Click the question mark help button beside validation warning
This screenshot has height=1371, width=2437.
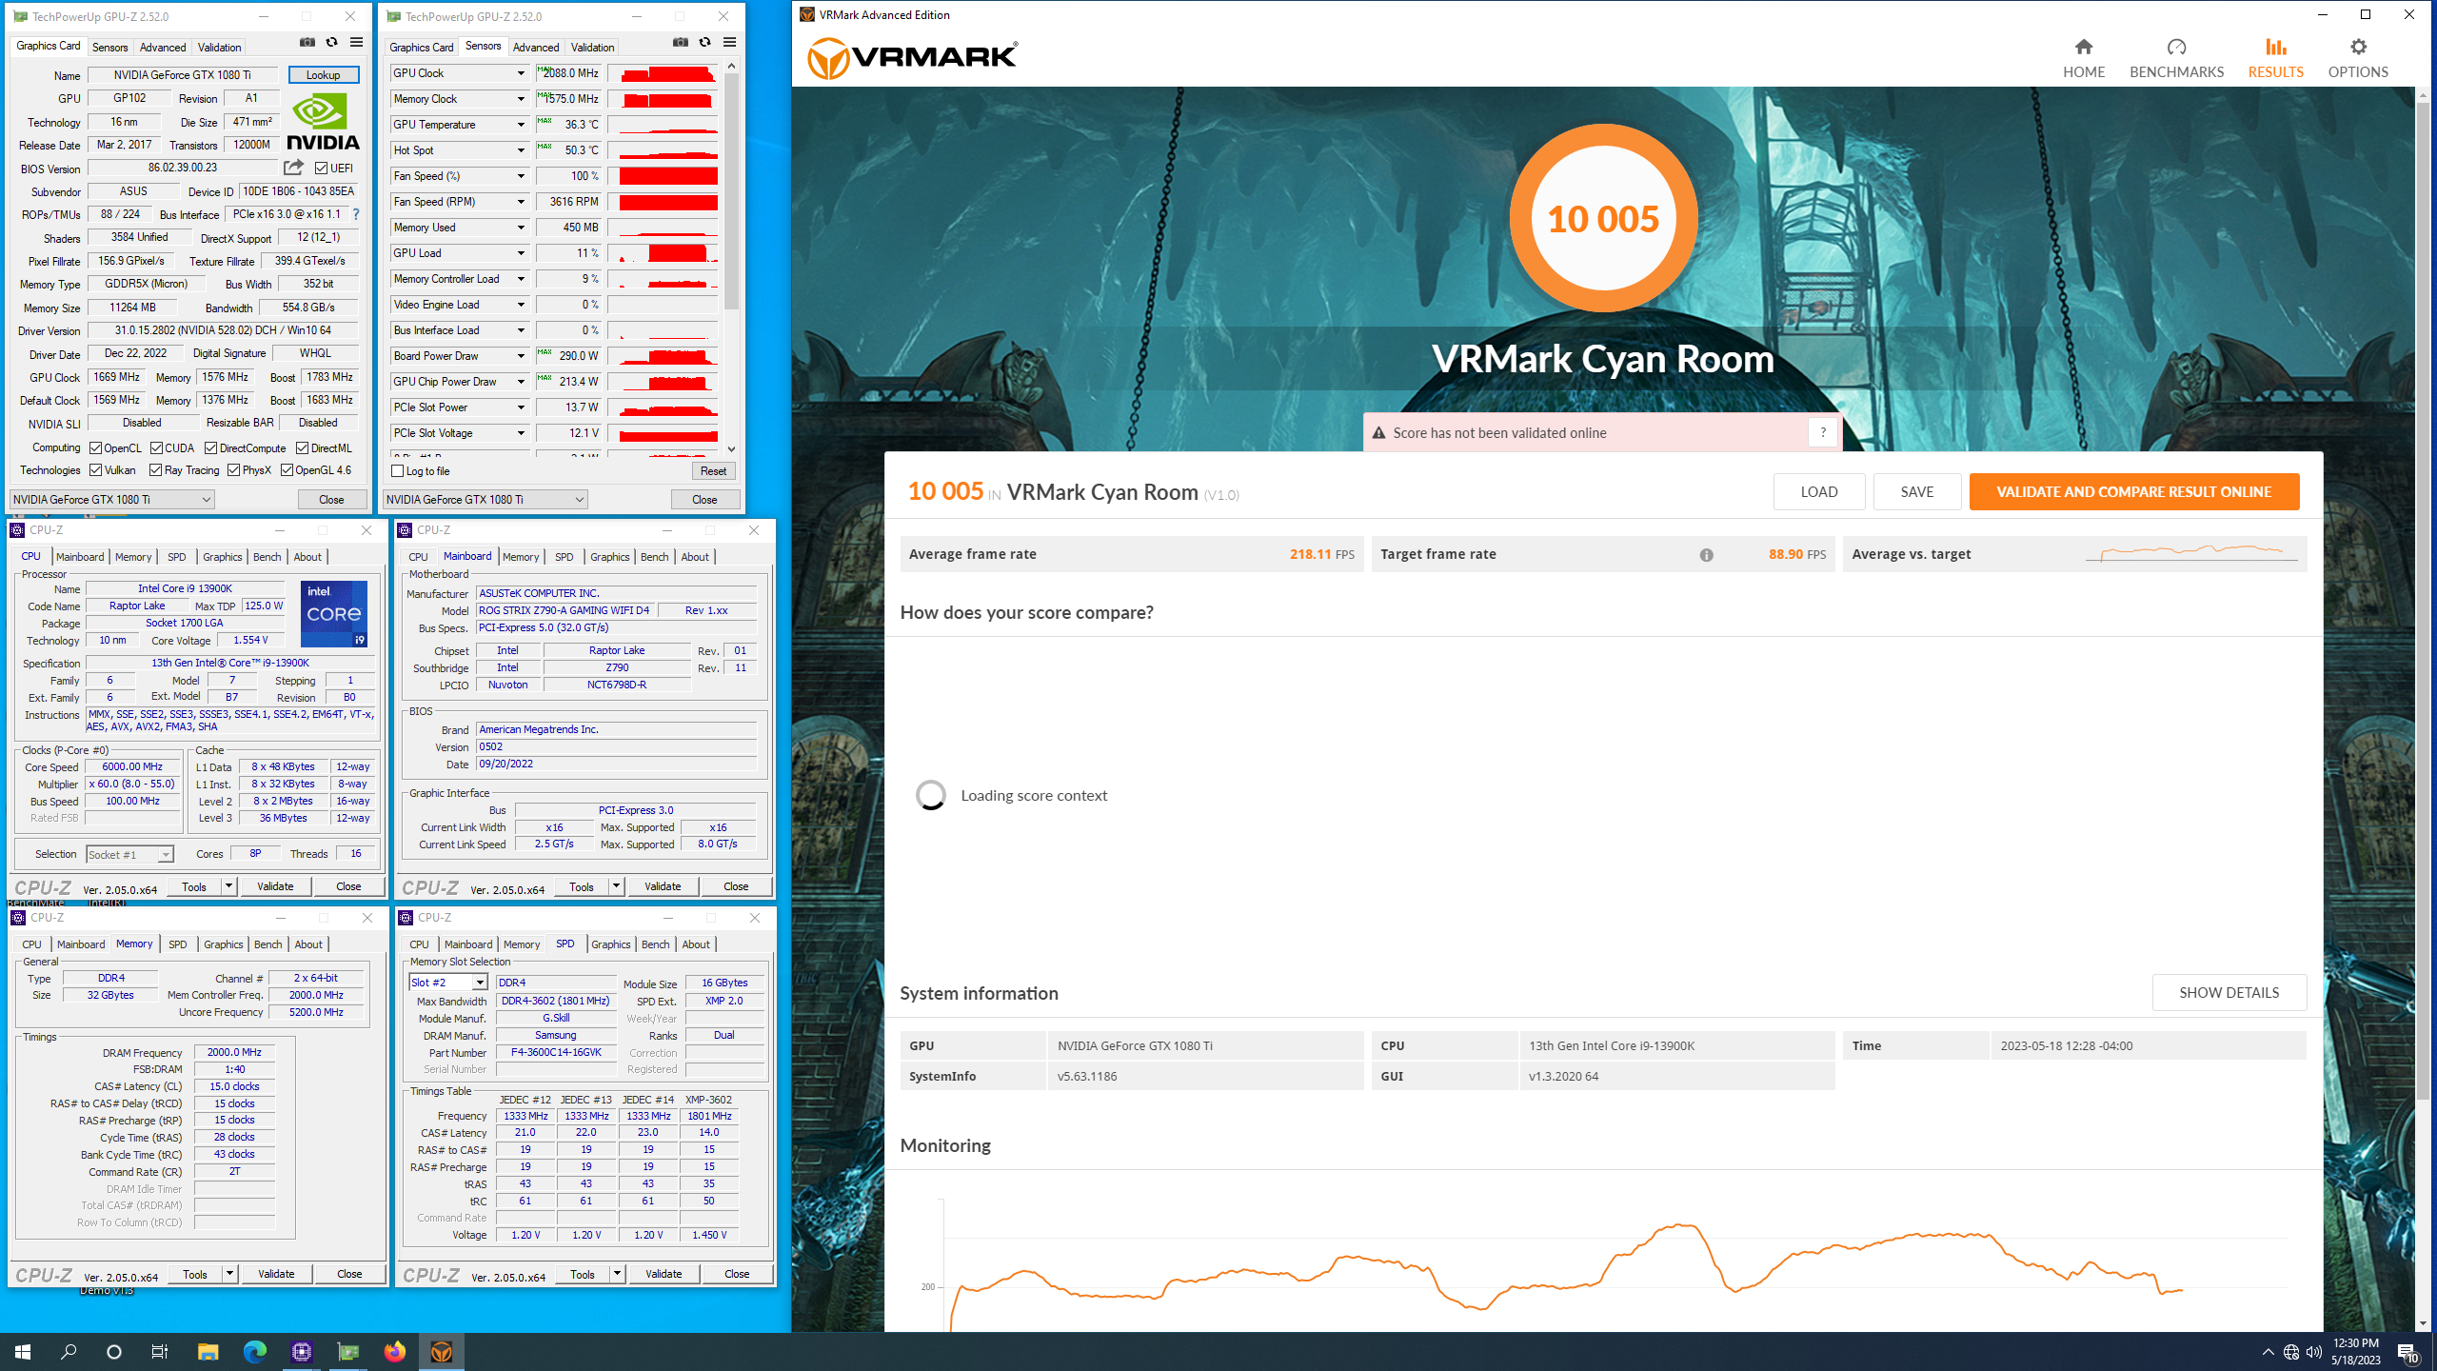pyautogui.click(x=1822, y=432)
